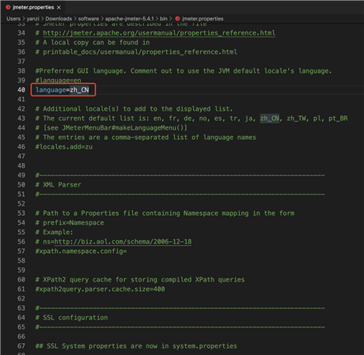Click line number 57 in the gutter
364x355 pixels.
coord(21,251)
